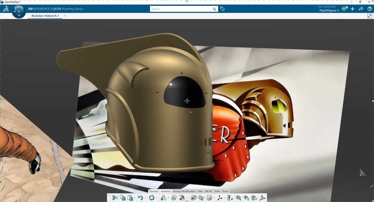Click the Cut scissors icon
Viewport: 374px width, 202px height.
(x=115, y=198)
